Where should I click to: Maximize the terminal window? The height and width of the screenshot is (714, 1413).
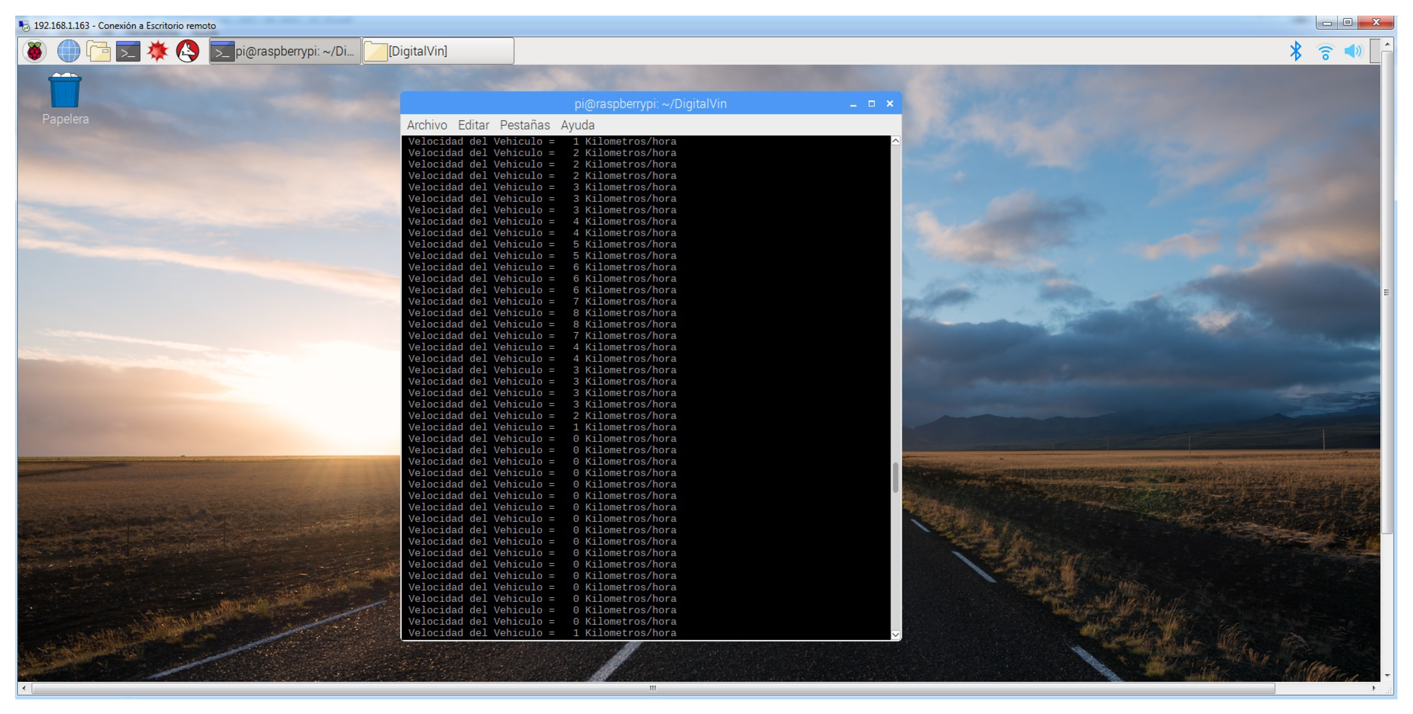point(871,104)
